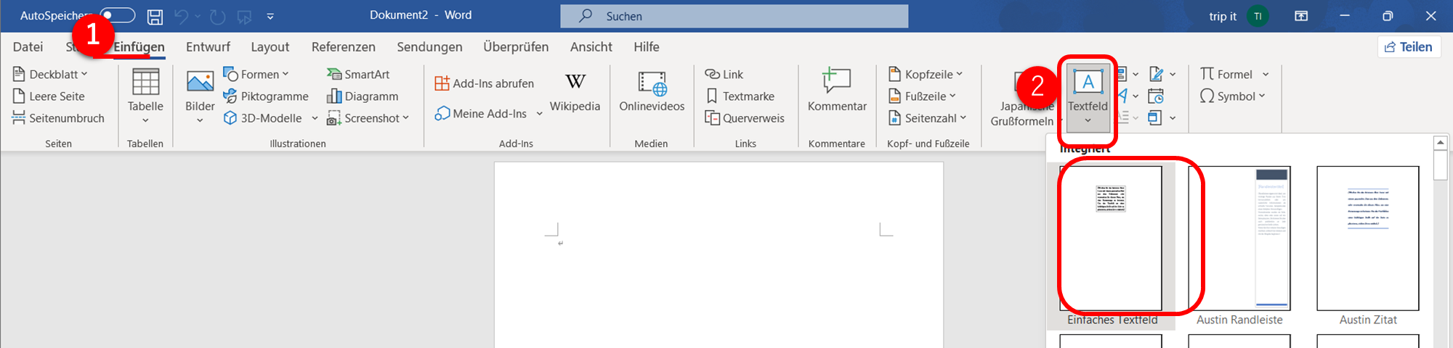This screenshot has width=1453, height=348.
Task: Click the Wikipedia add-in icon
Action: 575,81
